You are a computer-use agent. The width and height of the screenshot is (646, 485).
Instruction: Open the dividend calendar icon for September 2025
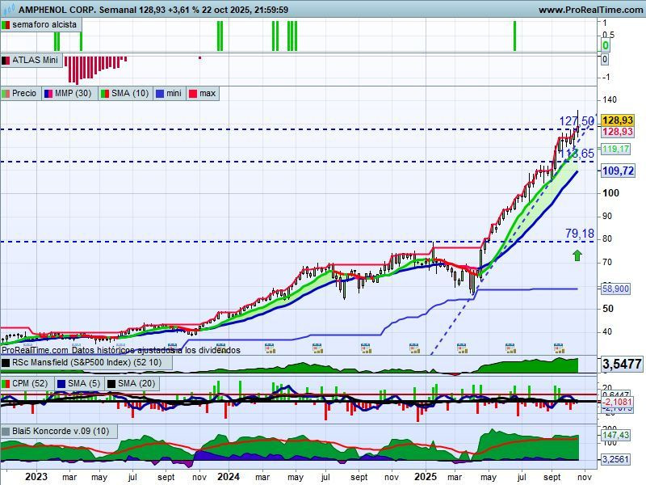(559, 348)
